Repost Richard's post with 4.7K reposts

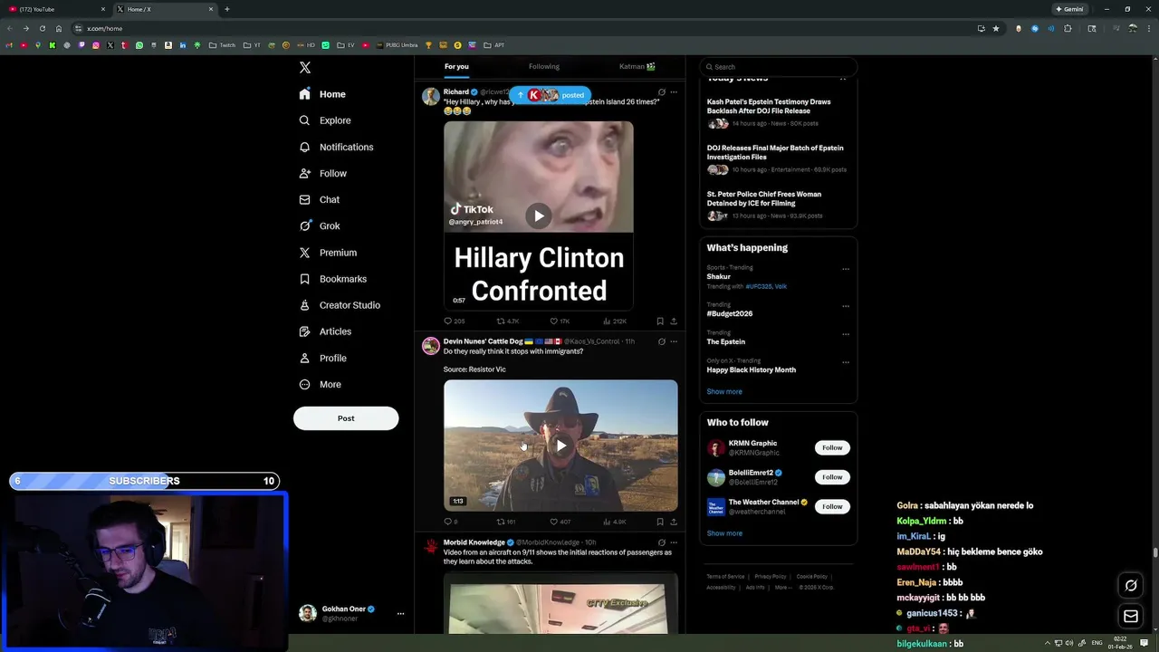507,321
